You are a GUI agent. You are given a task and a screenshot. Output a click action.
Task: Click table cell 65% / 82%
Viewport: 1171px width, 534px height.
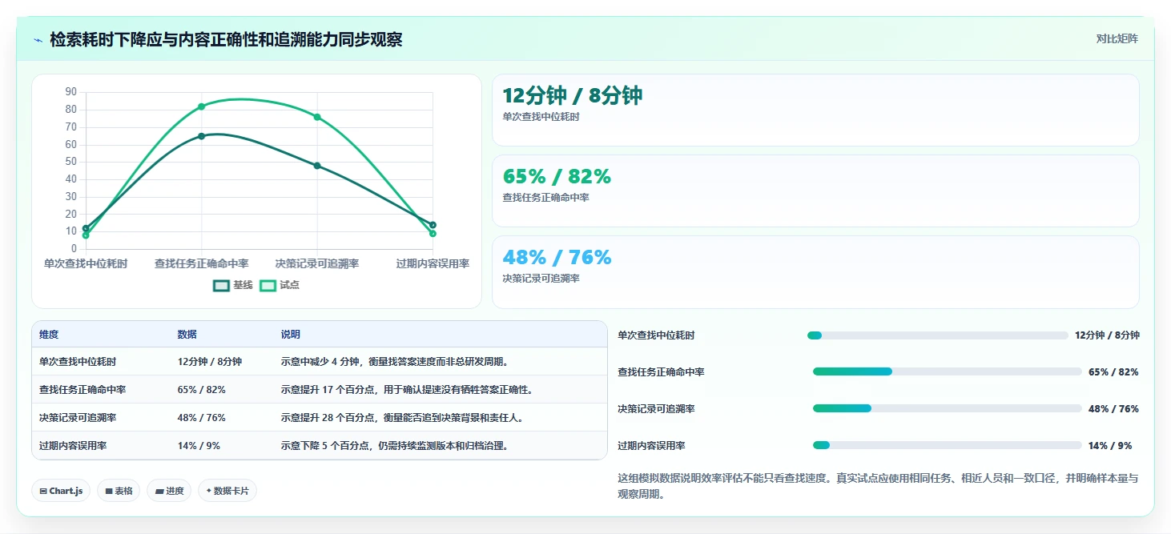click(202, 390)
